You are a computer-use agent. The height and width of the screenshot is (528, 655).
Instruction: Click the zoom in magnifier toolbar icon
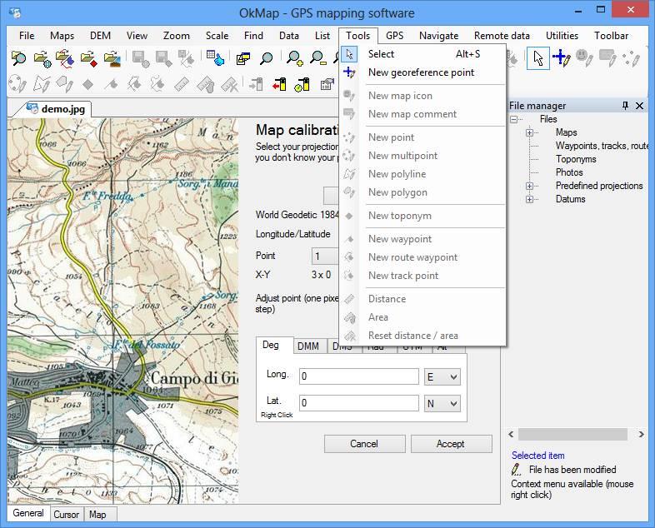point(294,58)
